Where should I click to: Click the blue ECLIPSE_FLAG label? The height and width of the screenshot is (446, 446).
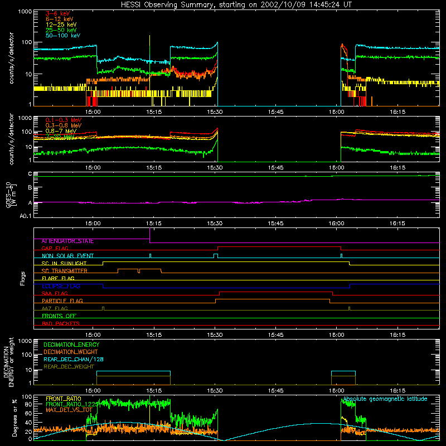coord(61,286)
